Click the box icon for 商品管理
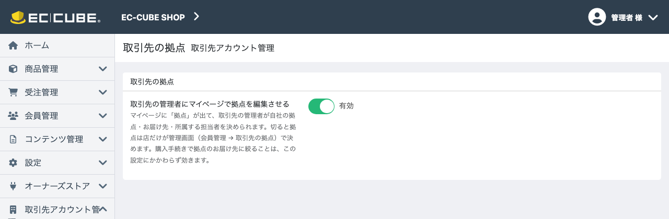The image size is (669, 219). 14,69
